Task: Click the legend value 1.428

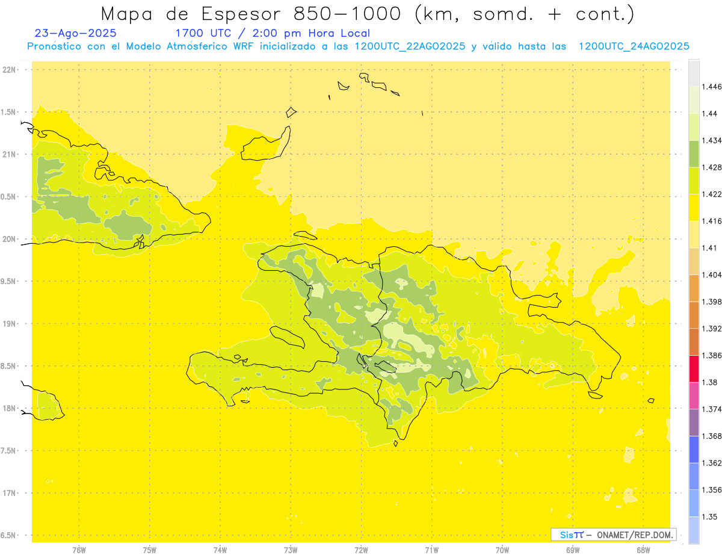Action: pyautogui.click(x=712, y=167)
